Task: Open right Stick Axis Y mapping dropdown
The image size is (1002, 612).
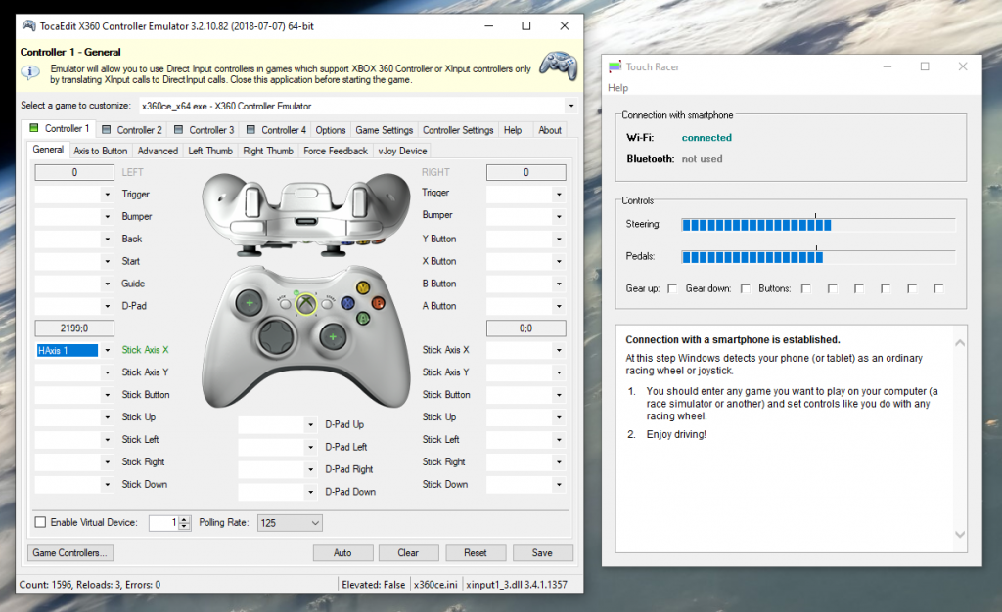Action: point(559,372)
